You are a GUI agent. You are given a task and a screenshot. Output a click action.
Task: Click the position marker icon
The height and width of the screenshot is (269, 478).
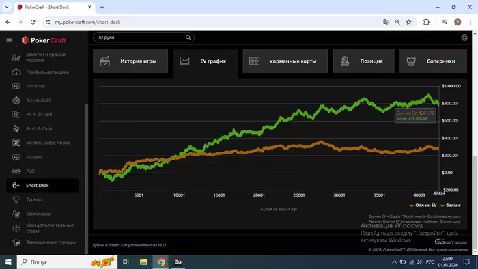coord(345,61)
